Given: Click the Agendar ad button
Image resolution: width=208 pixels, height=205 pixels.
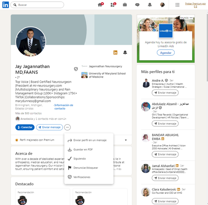Looking at the screenshot, I should (x=166, y=53).
